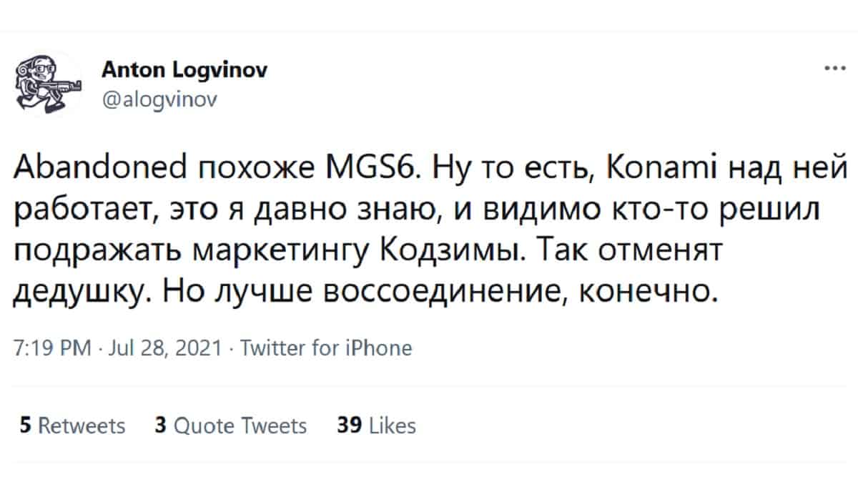The height and width of the screenshot is (482, 858).
Task: Open the tweet's more options menu
Action: (833, 71)
